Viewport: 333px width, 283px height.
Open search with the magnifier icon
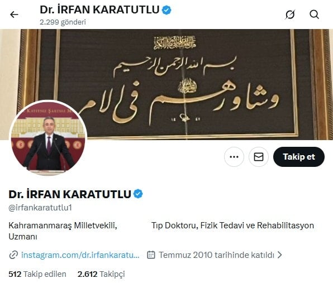(x=314, y=15)
